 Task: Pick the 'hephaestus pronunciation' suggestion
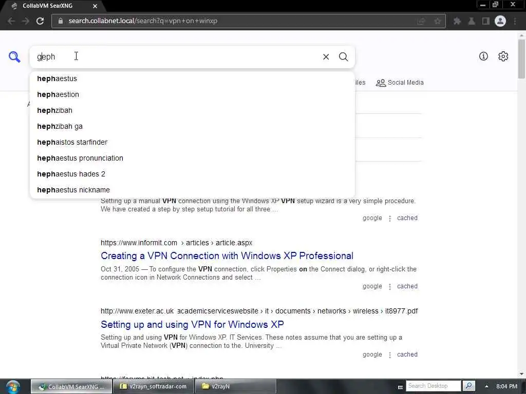click(192, 158)
